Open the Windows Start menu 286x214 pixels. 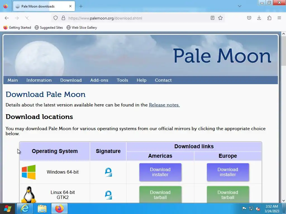point(8,208)
